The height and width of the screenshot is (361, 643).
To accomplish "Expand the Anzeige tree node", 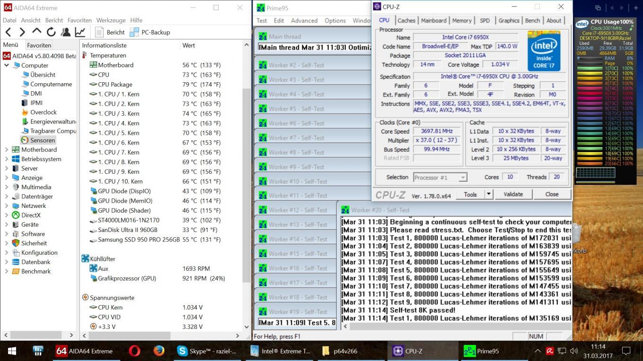I will coord(7,178).
